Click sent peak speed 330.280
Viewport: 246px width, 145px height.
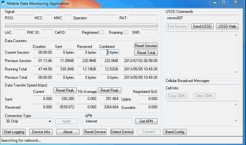65,99
